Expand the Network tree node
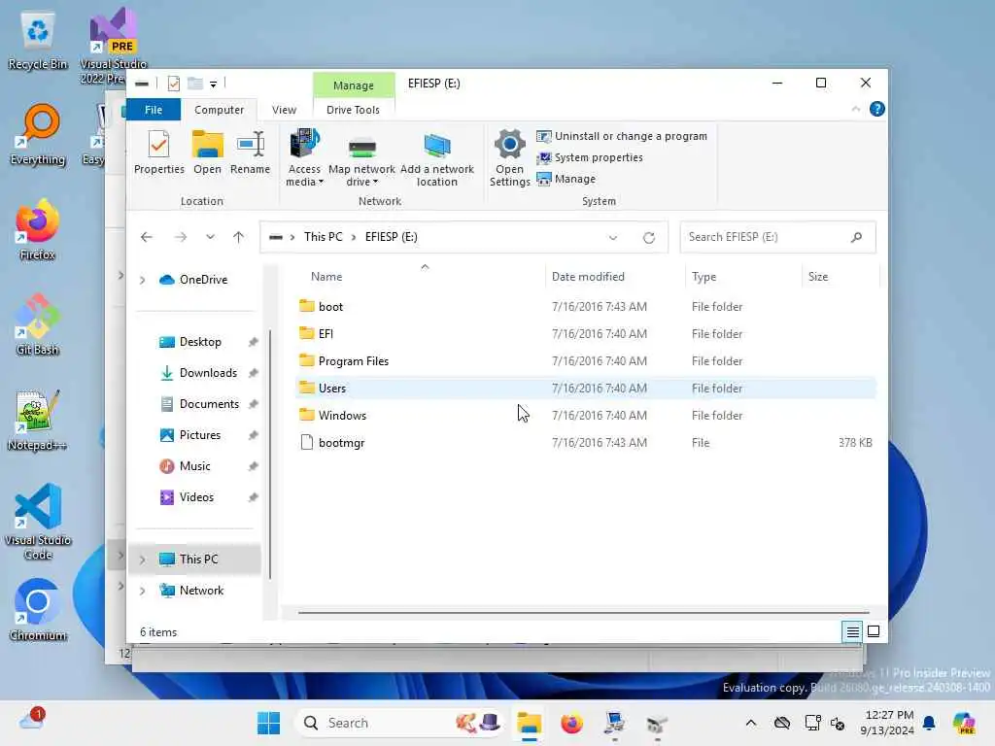995x746 pixels. [x=143, y=591]
